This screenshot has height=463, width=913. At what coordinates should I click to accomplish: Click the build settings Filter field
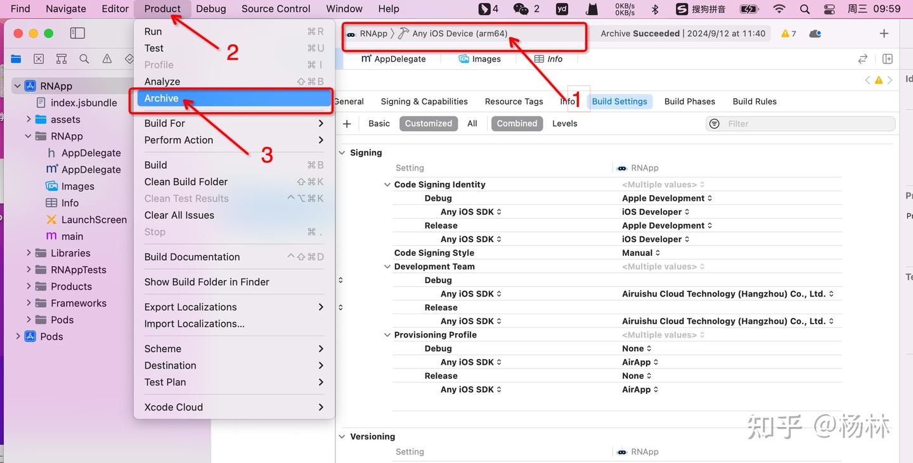[800, 124]
